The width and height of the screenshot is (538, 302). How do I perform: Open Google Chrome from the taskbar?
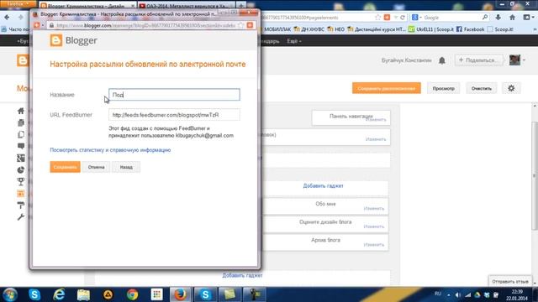point(133,294)
